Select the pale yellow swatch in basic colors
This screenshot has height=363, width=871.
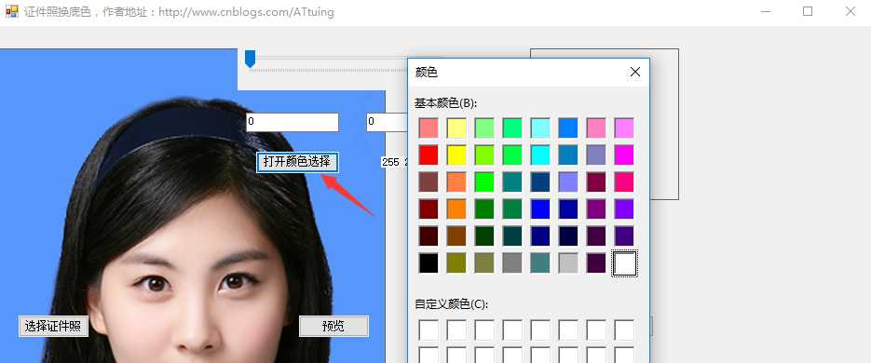(456, 128)
